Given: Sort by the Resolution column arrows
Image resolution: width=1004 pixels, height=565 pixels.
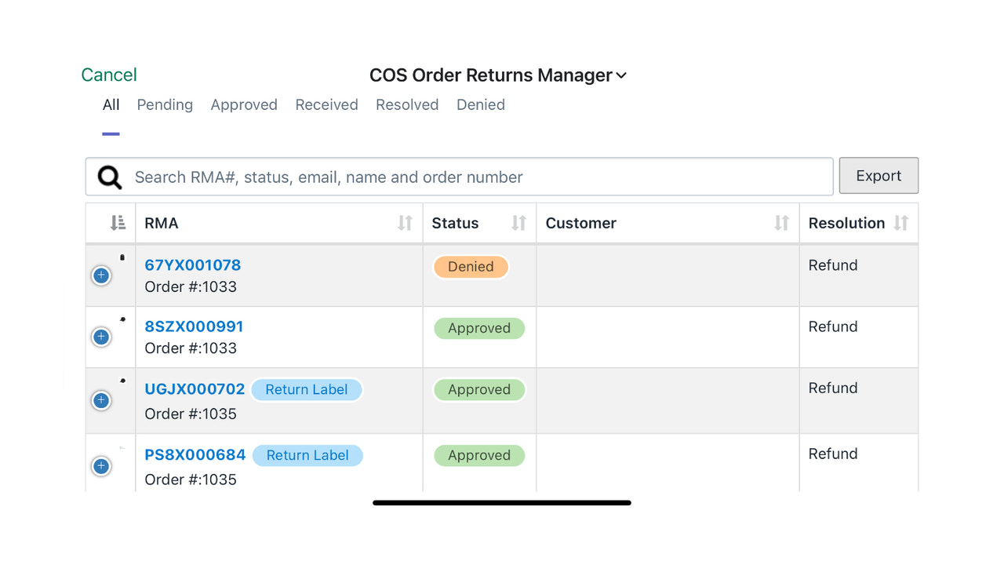Looking at the screenshot, I should (900, 223).
